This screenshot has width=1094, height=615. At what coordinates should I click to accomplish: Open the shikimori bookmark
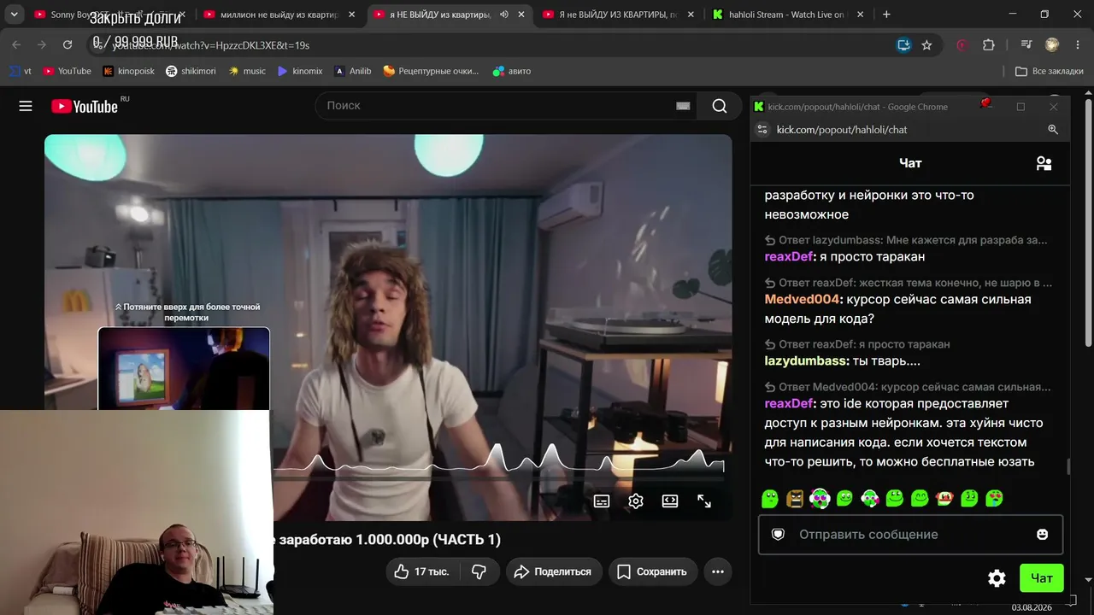pyautogui.click(x=191, y=71)
